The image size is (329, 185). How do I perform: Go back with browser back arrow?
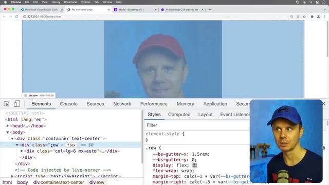4,16
